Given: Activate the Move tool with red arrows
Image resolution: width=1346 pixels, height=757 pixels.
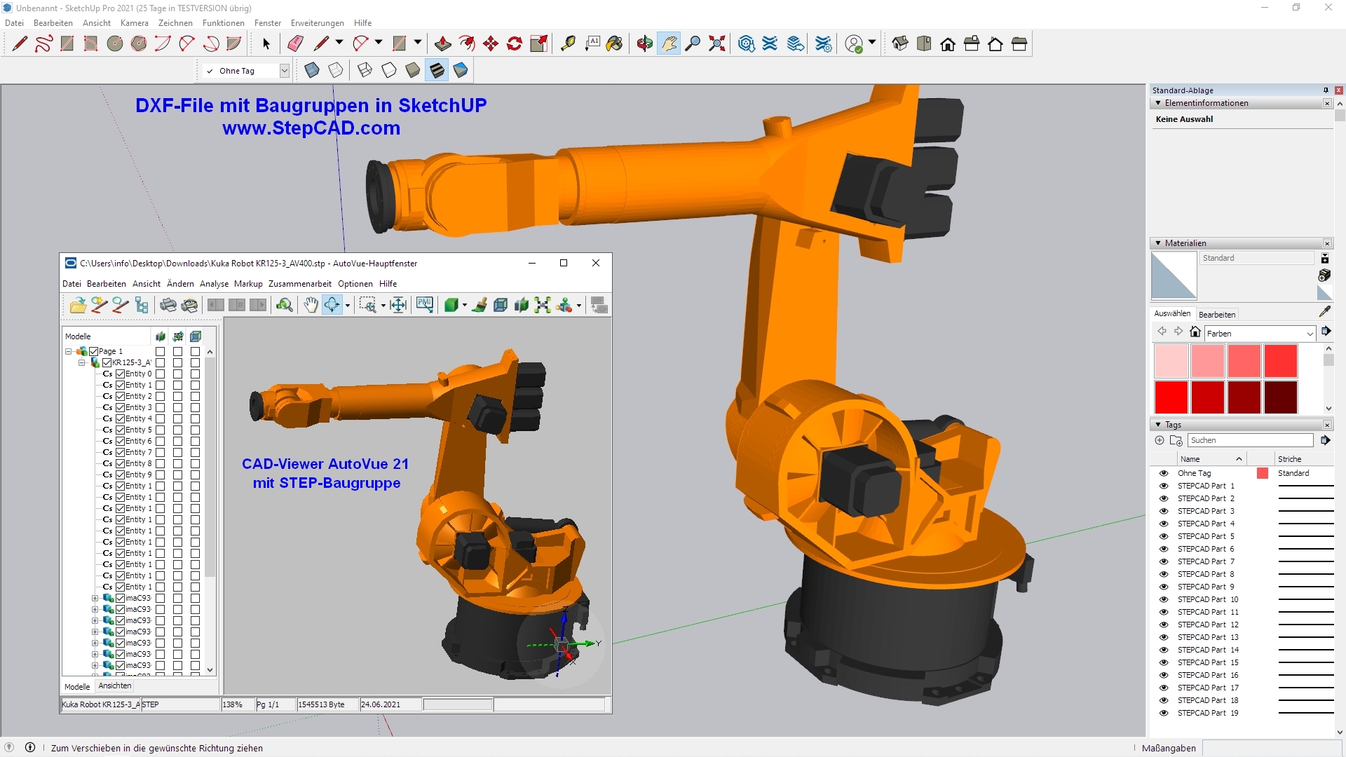Looking at the screenshot, I should coord(491,44).
